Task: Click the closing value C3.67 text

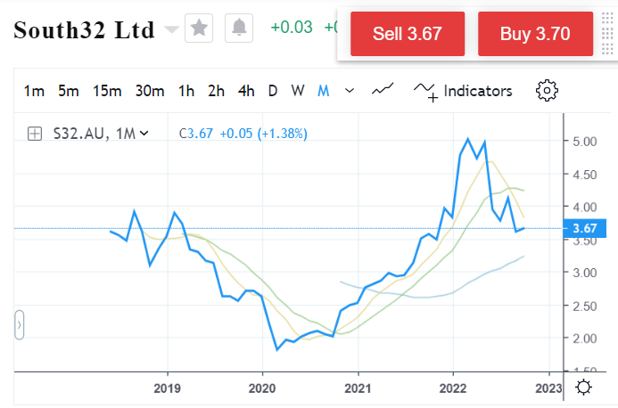Action: pyautogui.click(x=196, y=134)
